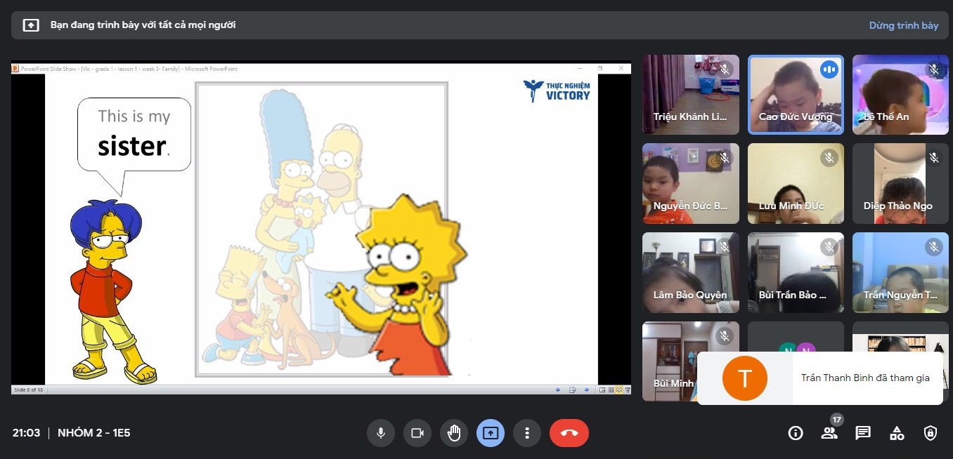Click 'Dừng trình bày' to stop presenting
The image size is (953, 459).
(903, 25)
